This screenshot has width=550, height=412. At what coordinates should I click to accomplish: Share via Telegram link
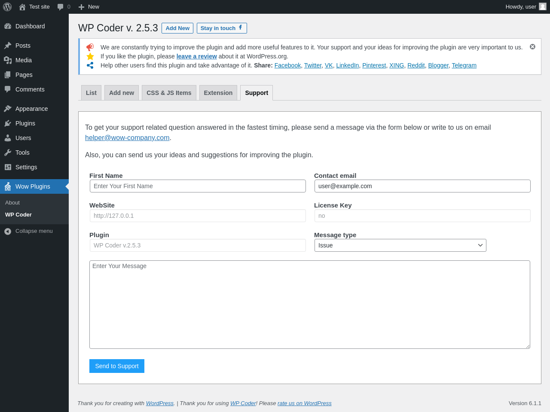(x=464, y=65)
